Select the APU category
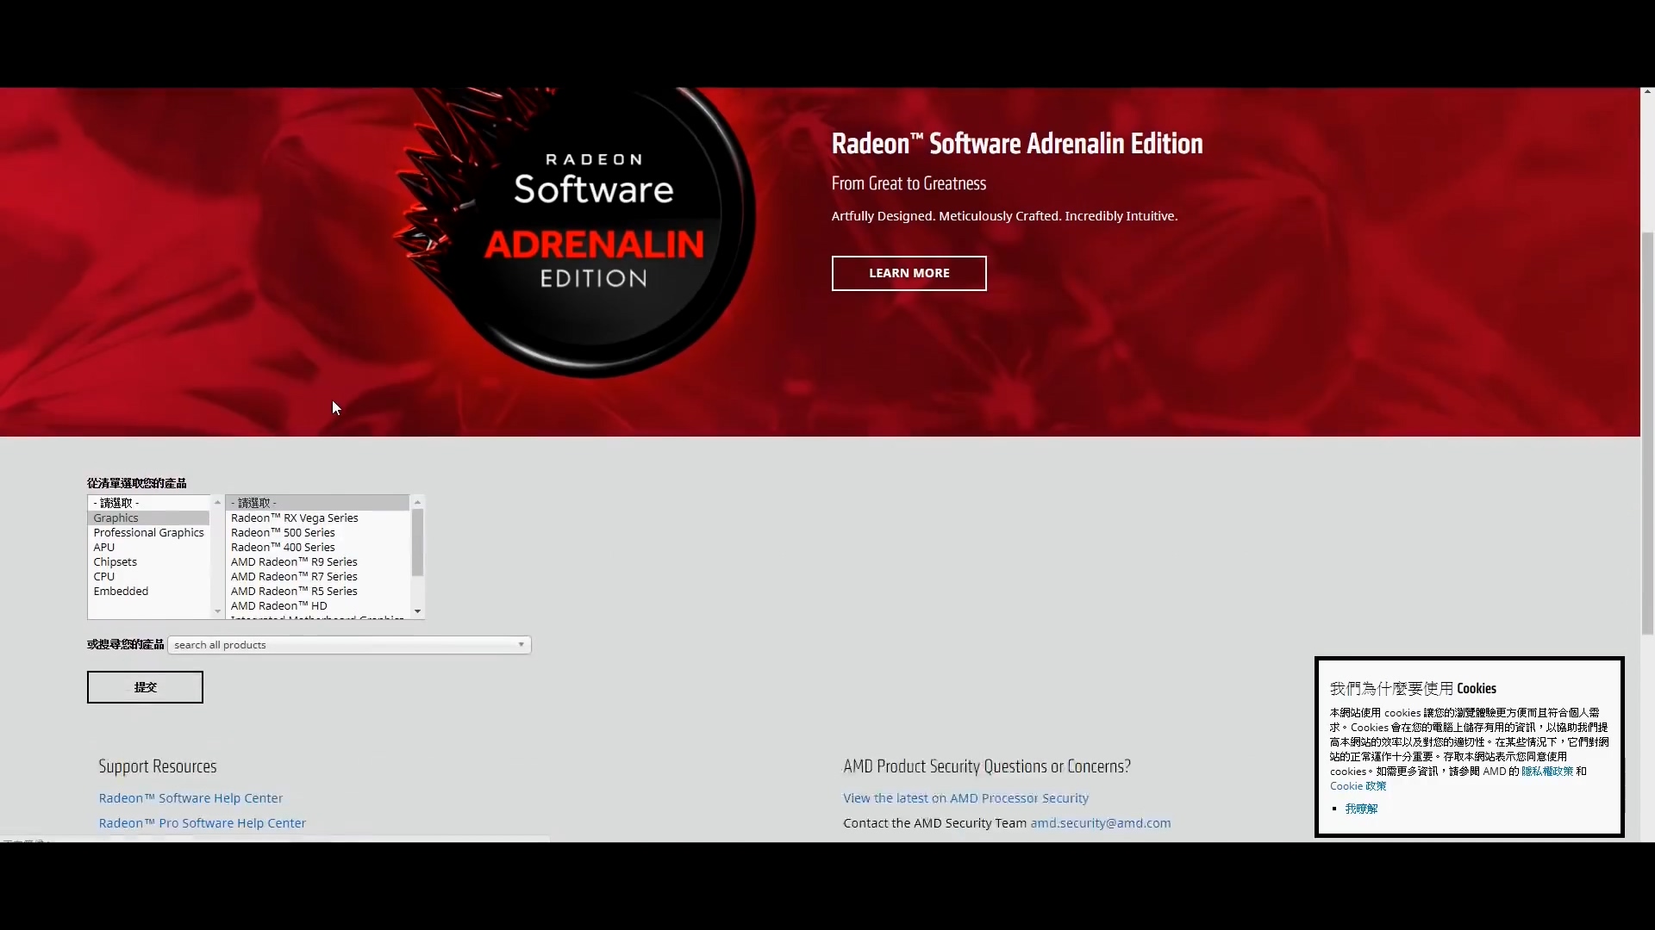Screen dimensions: 1655x930 (103, 547)
